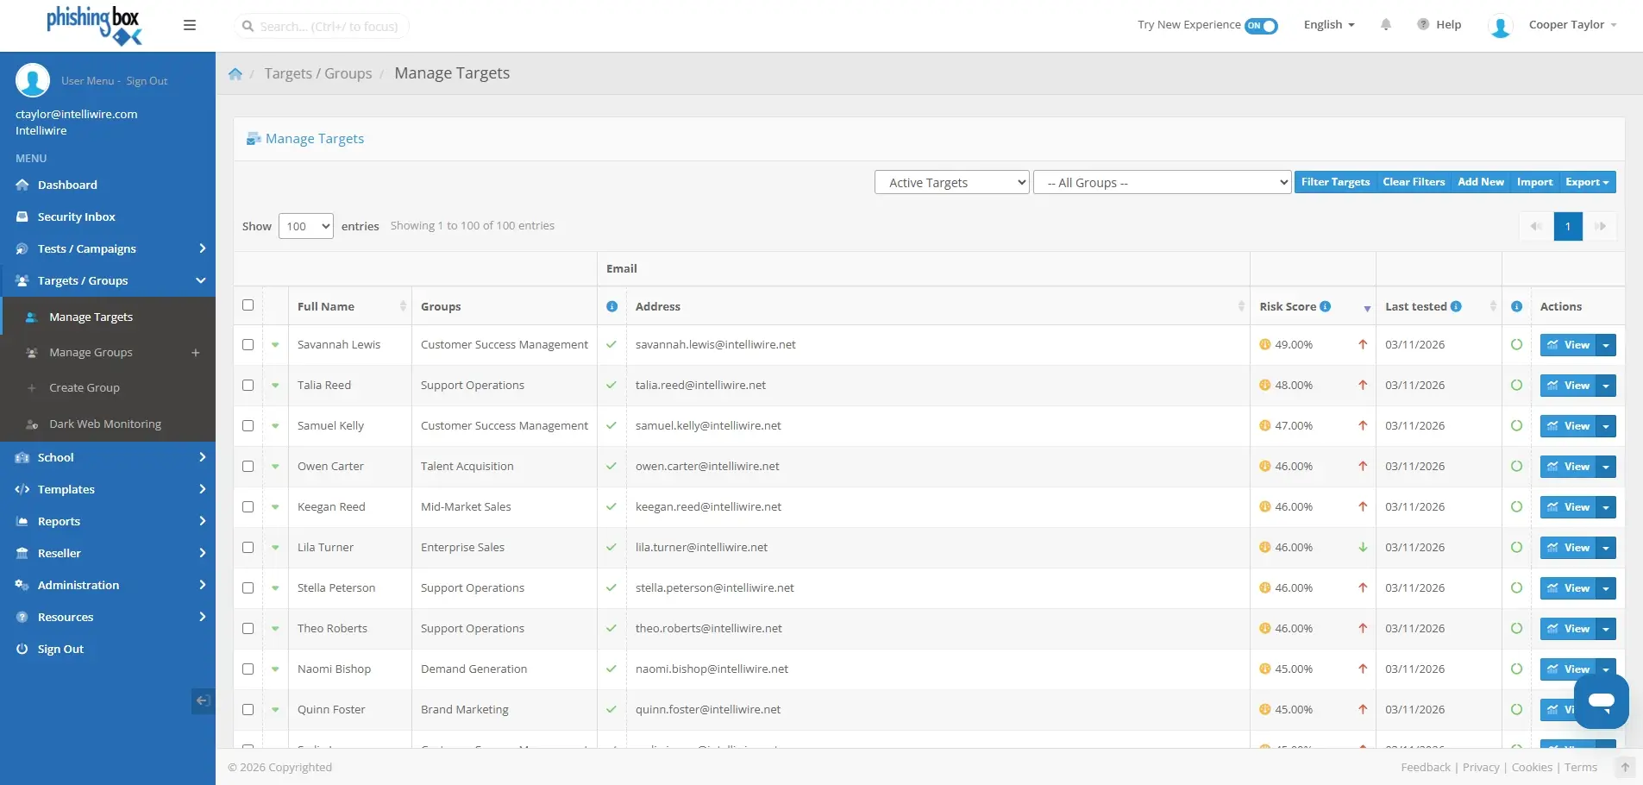The height and width of the screenshot is (785, 1643).
Task: Open the notifications bell
Action: click(x=1386, y=25)
